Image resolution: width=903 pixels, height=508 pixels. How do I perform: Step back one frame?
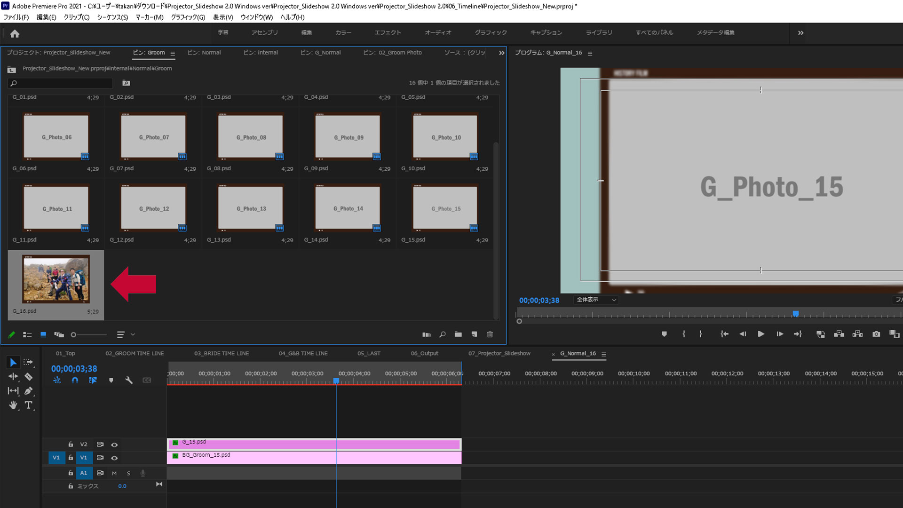click(743, 334)
